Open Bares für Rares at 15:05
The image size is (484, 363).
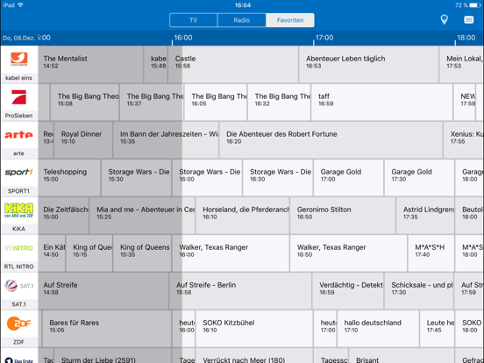pyautogui.click(x=107, y=329)
